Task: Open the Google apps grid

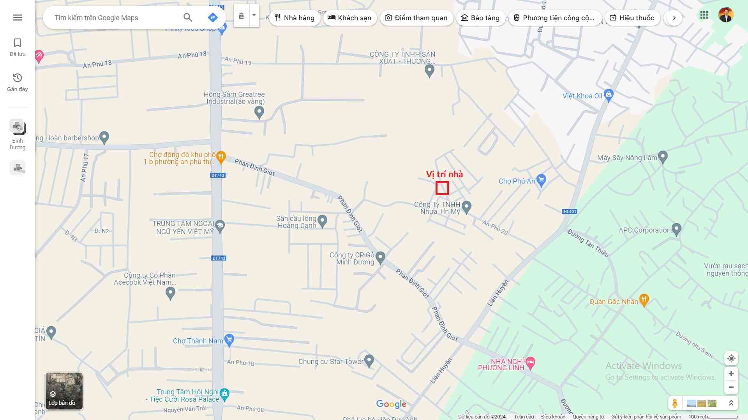Action: point(704,15)
